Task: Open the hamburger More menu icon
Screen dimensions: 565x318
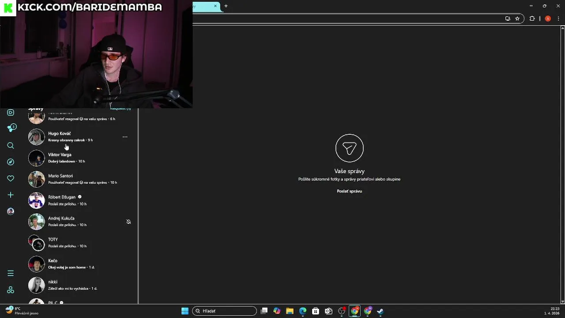Action: click(x=11, y=273)
